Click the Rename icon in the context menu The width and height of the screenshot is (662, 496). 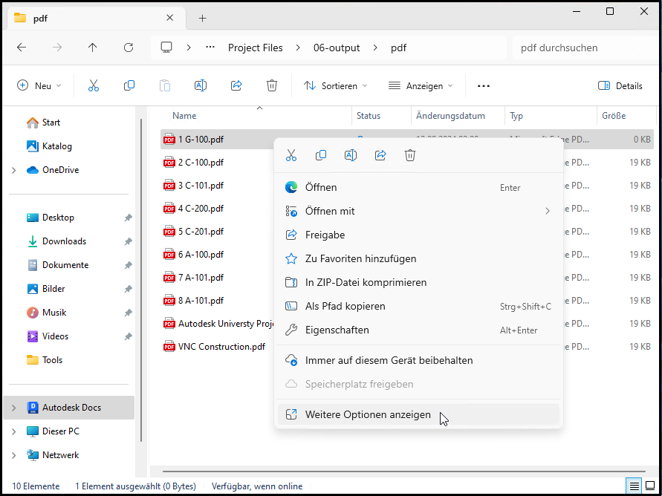pos(351,155)
